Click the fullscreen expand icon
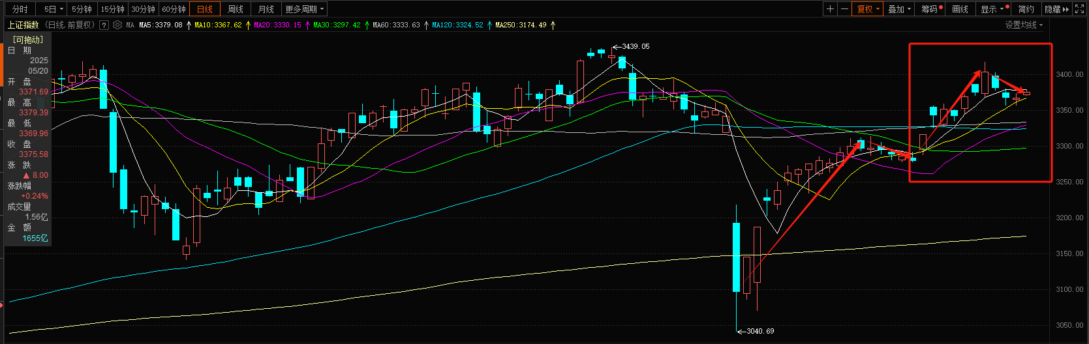The width and height of the screenshot is (1089, 344). (1081, 9)
